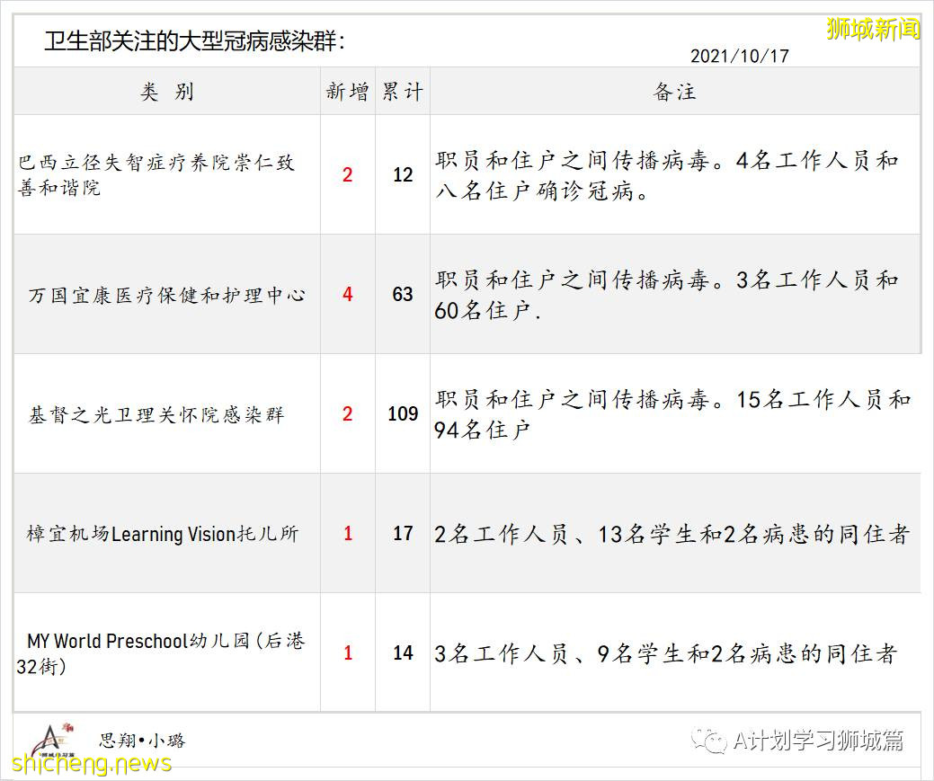Click the WeChat bubble icon beside A计划学习狮城篇
Screen dimensions: 934x781
(x=707, y=739)
